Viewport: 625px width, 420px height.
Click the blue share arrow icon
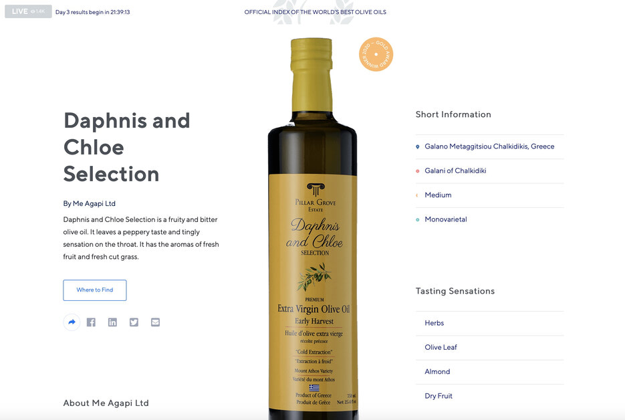click(72, 322)
